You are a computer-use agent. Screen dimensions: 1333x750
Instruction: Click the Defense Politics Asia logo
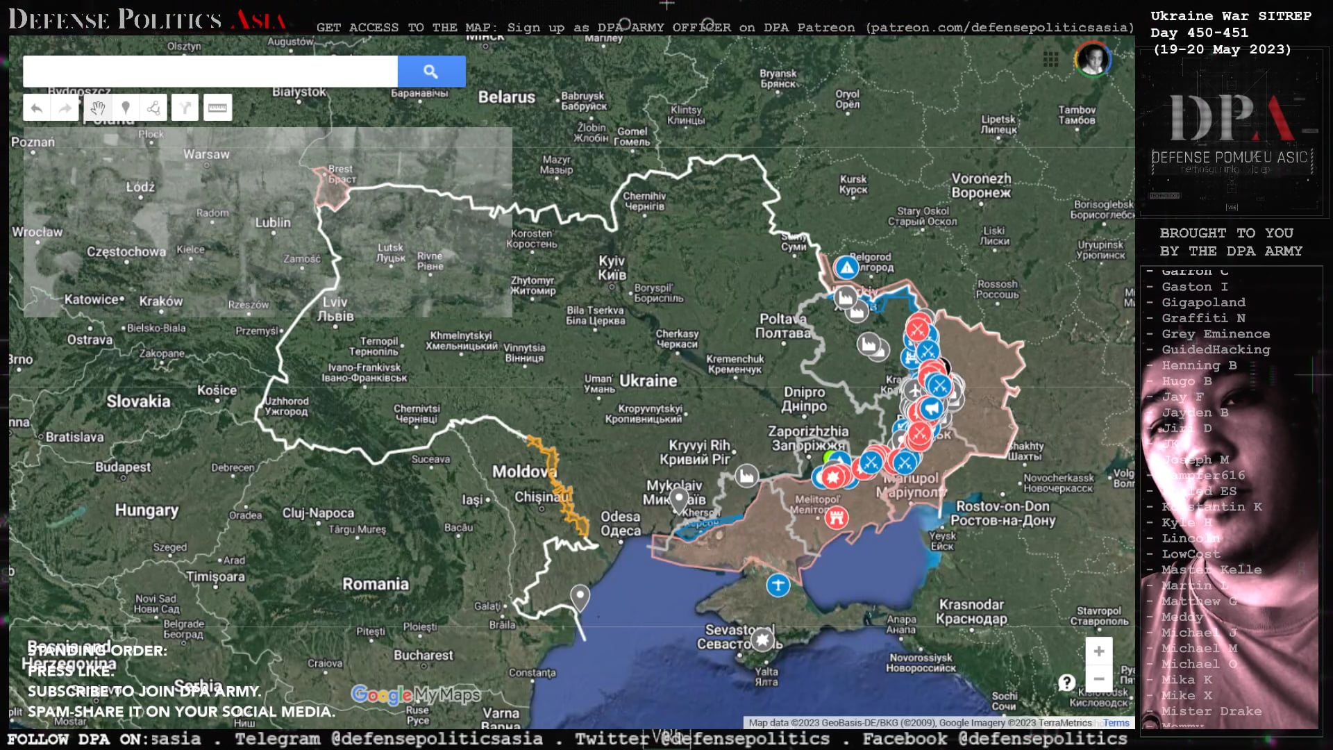[146, 19]
